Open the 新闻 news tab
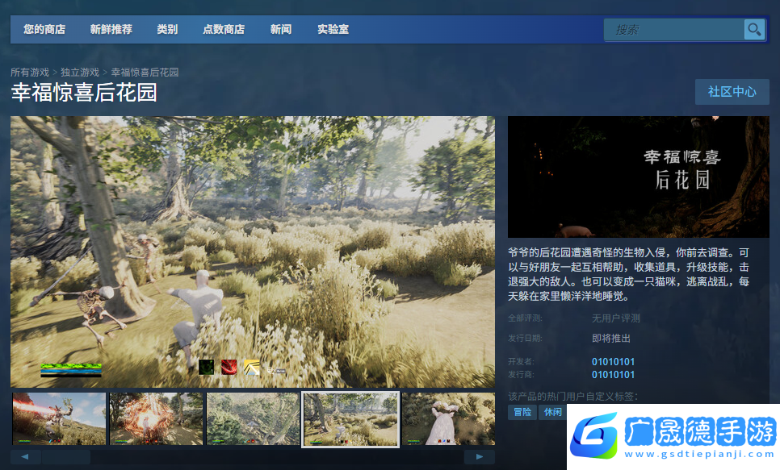This screenshot has height=470, width=780. click(x=281, y=30)
